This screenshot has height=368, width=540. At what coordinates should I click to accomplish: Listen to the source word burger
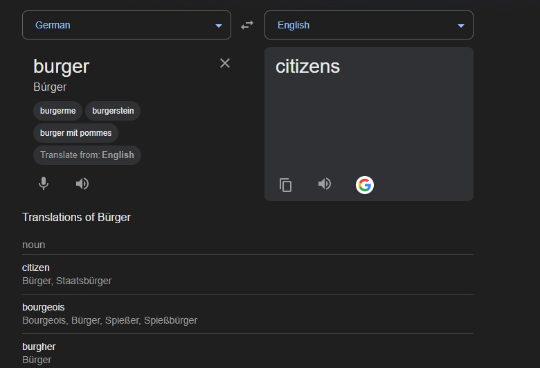(x=82, y=184)
